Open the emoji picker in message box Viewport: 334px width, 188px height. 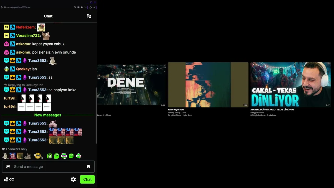(x=88, y=167)
